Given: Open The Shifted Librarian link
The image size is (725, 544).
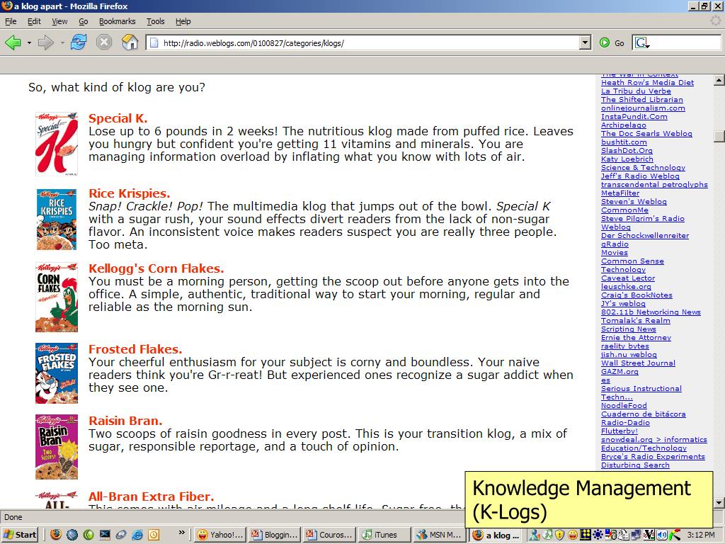Looking at the screenshot, I should coord(641,99).
